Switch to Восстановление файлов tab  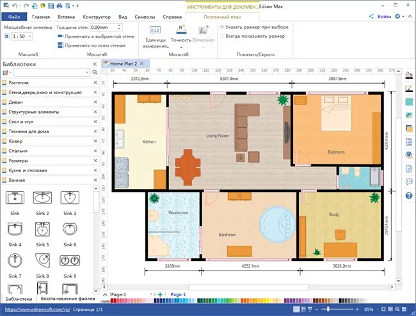pos(68,299)
